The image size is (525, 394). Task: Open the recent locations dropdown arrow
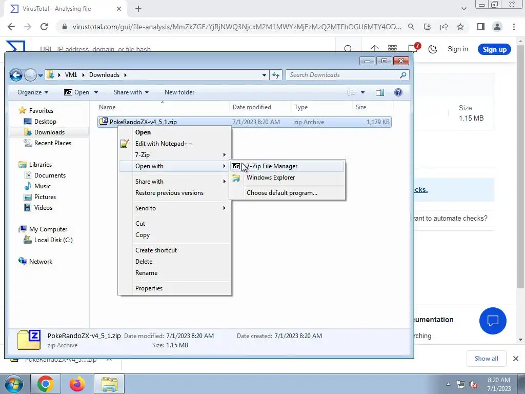(x=41, y=75)
